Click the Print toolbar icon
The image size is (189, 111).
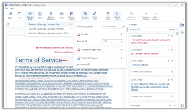point(40,15)
